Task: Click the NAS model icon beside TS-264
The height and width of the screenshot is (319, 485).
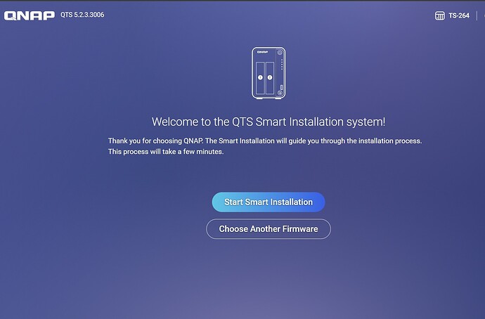Action: [440, 15]
